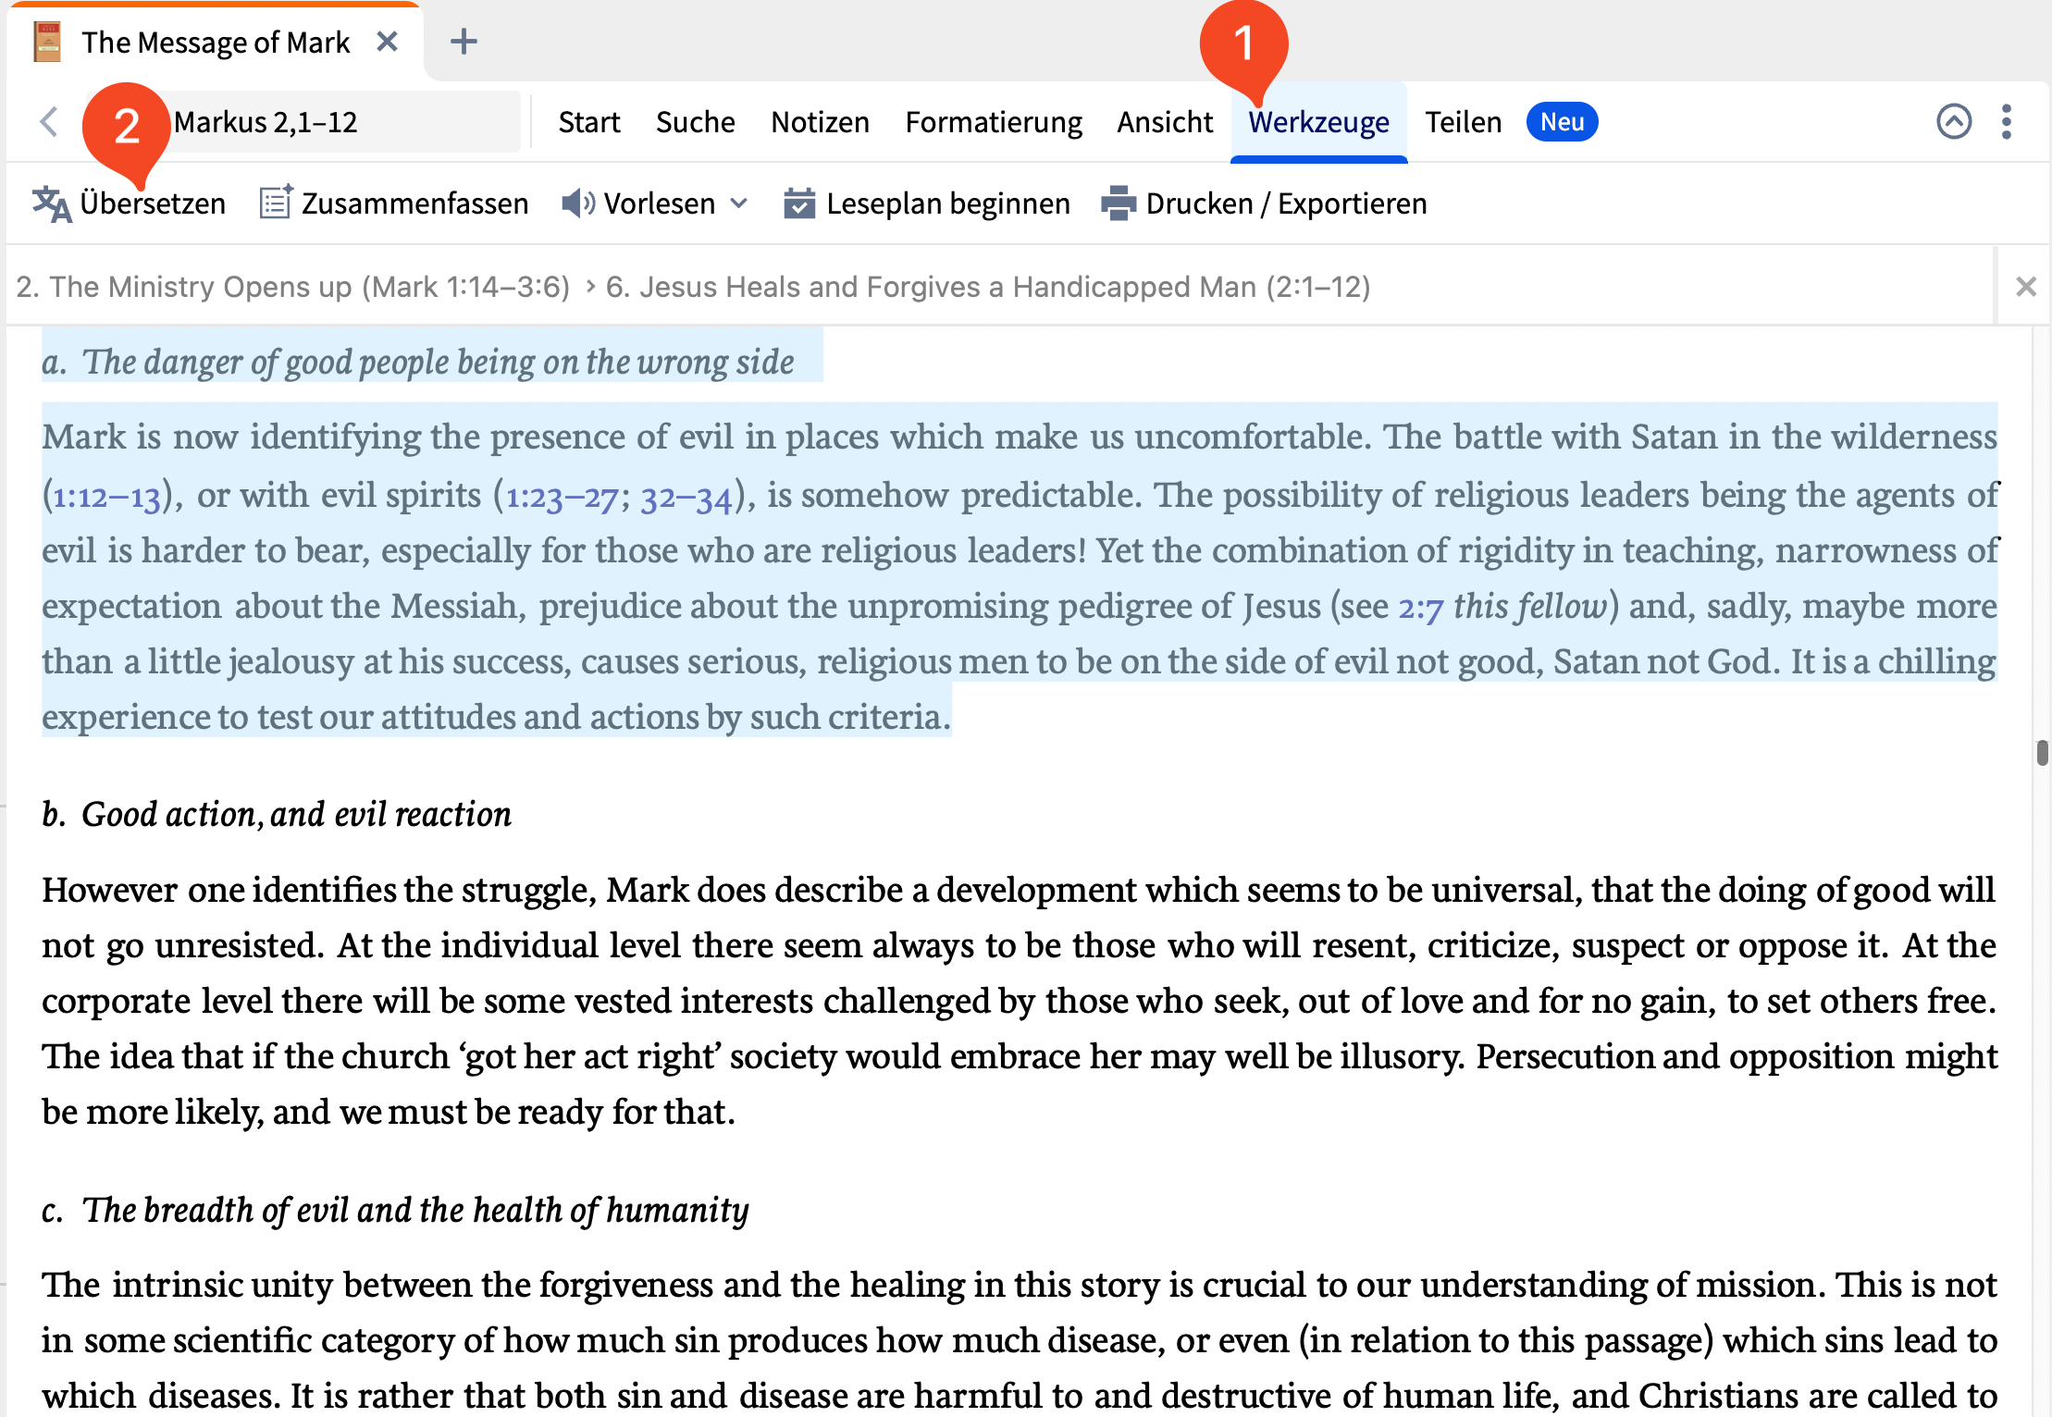Go back with the left arrow

[x=50, y=121]
